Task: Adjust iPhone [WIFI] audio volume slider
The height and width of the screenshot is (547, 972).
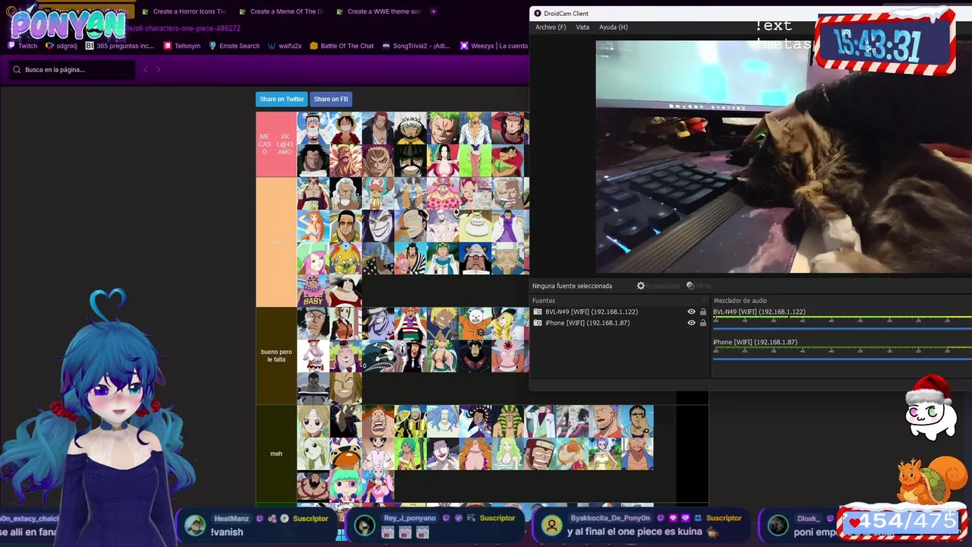Action: [842, 359]
